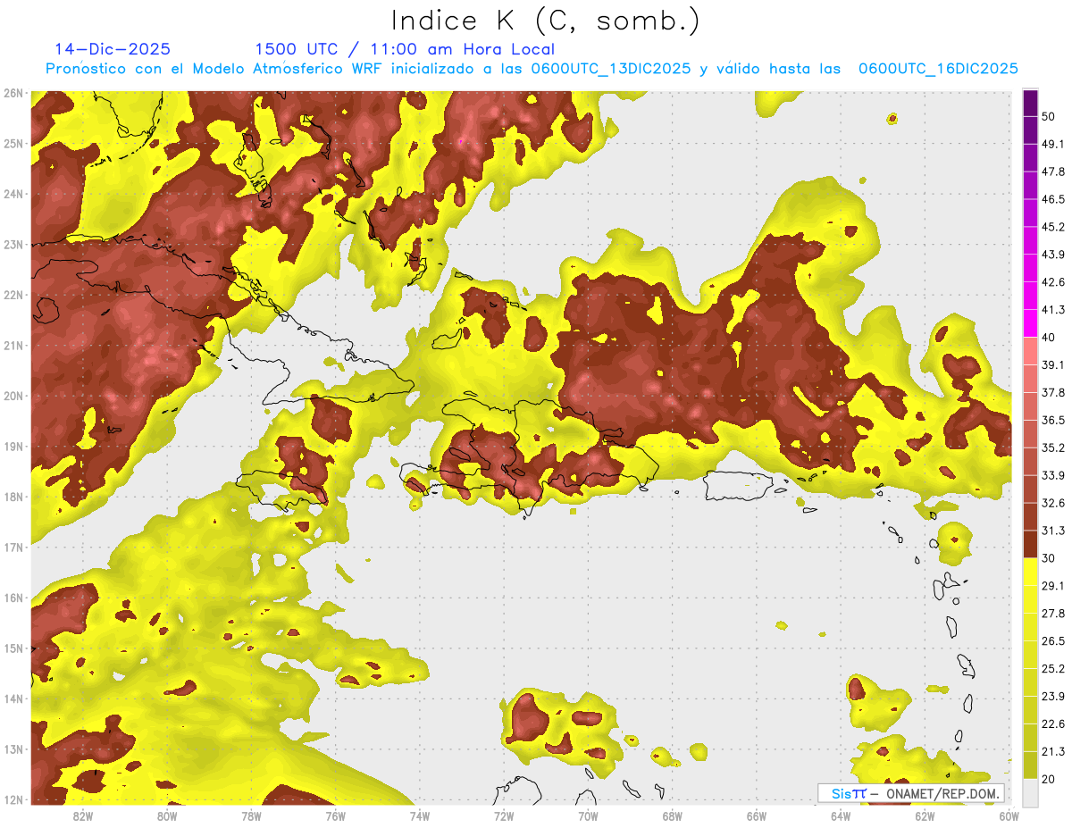This screenshot has width=1072, height=828.
Task: Click the 12N latitude axis label
Action: (x=13, y=800)
